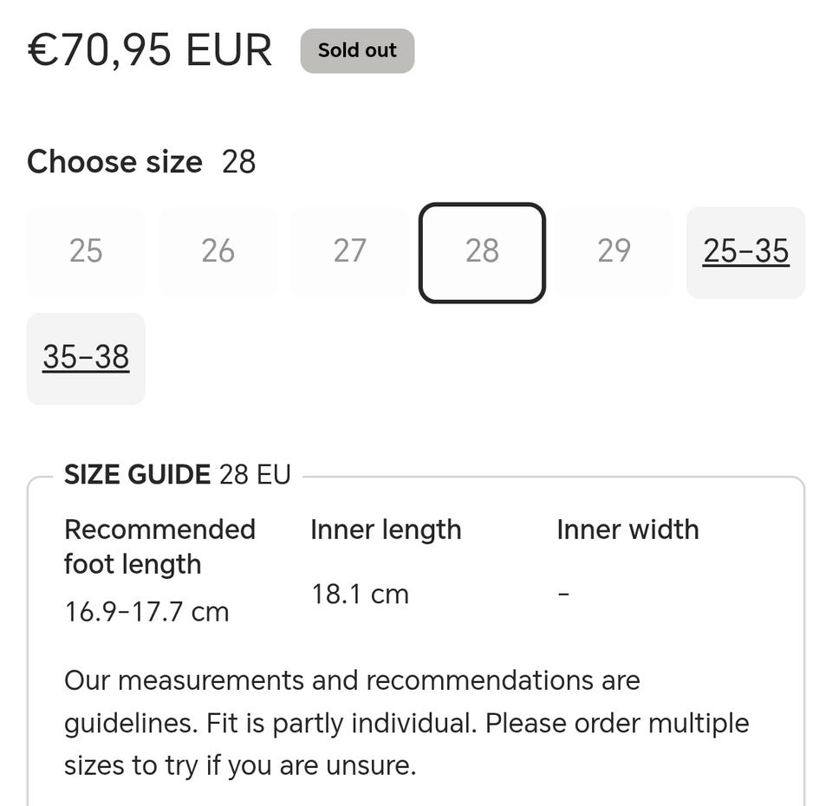
Task: Click the Choose size label
Action: (114, 162)
